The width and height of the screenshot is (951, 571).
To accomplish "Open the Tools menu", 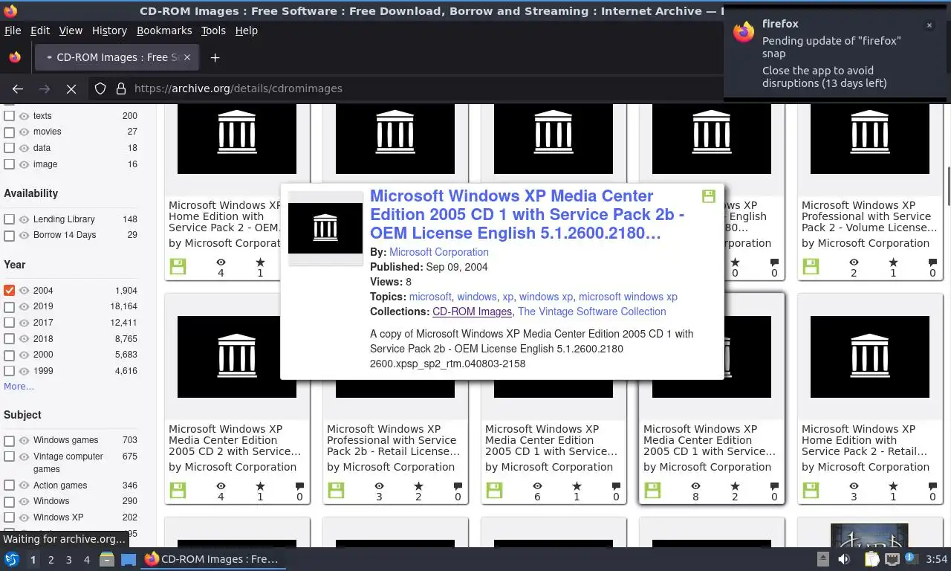I will (213, 30).
